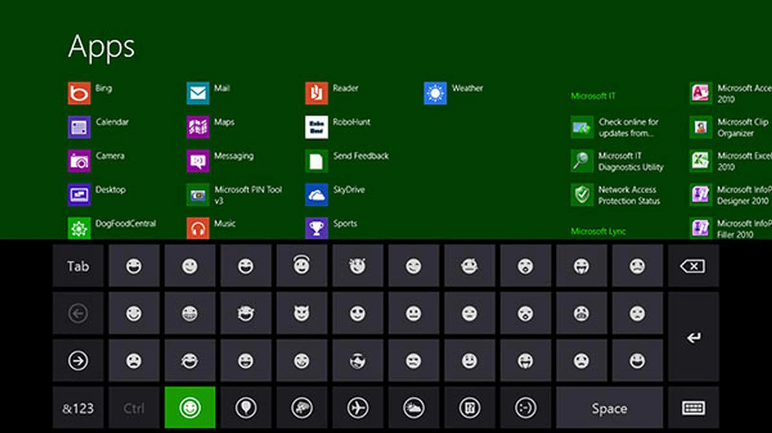
Task: Open the keyboard layout switcher
Action: 693,408
